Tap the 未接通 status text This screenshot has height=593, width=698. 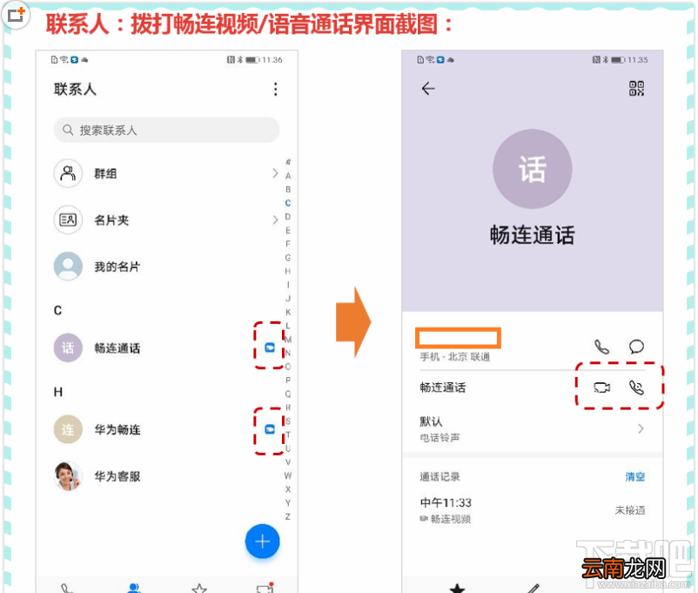point(630,510)
